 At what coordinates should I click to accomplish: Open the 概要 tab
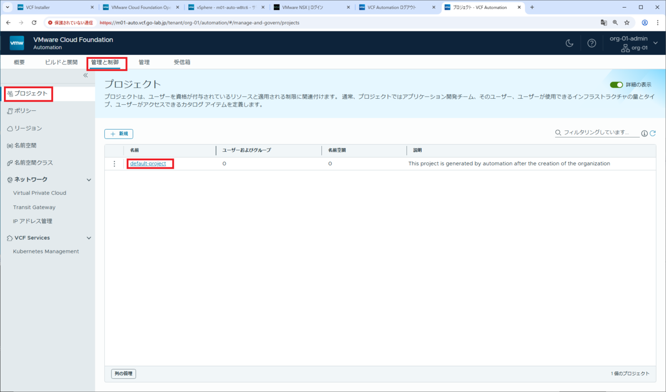pos(19,62)
